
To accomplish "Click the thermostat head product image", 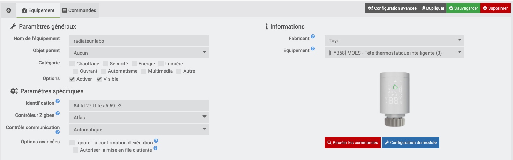I will (394, 99).
